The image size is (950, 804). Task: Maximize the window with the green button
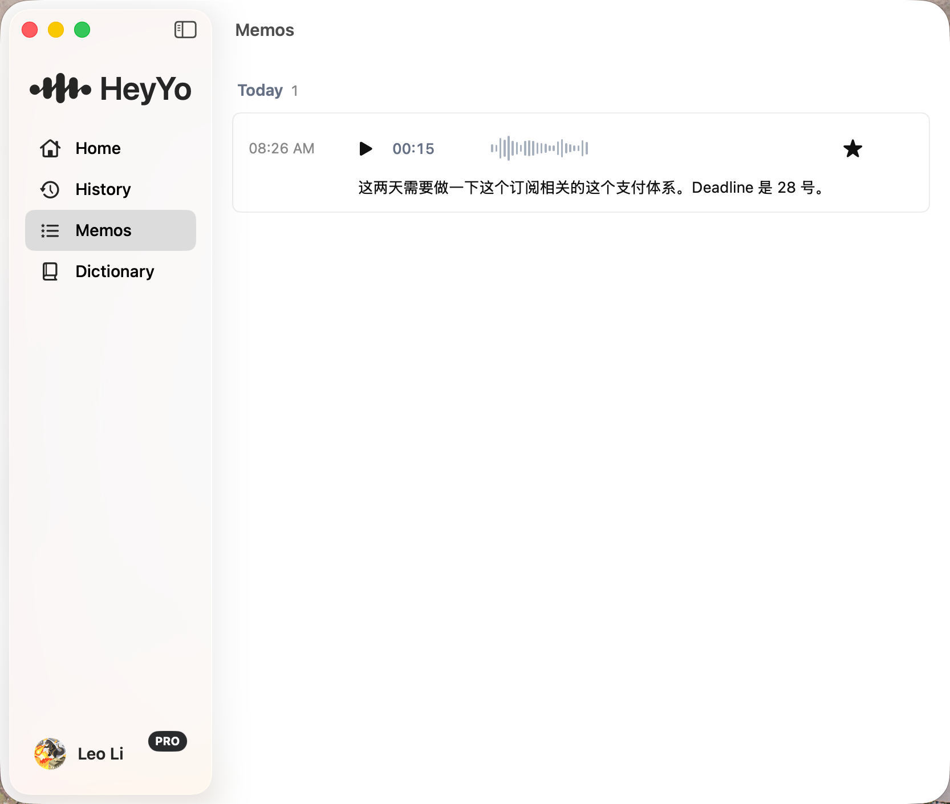tap(82, 30)
